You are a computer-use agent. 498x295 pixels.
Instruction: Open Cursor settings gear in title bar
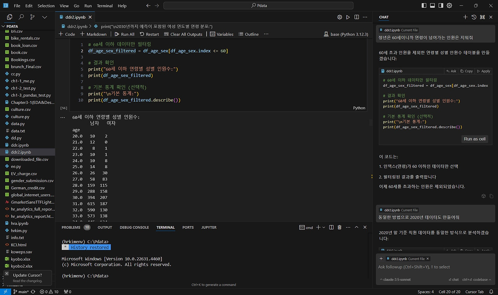pyautogui.click(x=449, y=6)
